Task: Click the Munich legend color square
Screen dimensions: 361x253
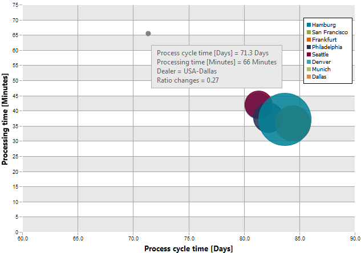Action: pyautogui.click(x=309, y=69)
